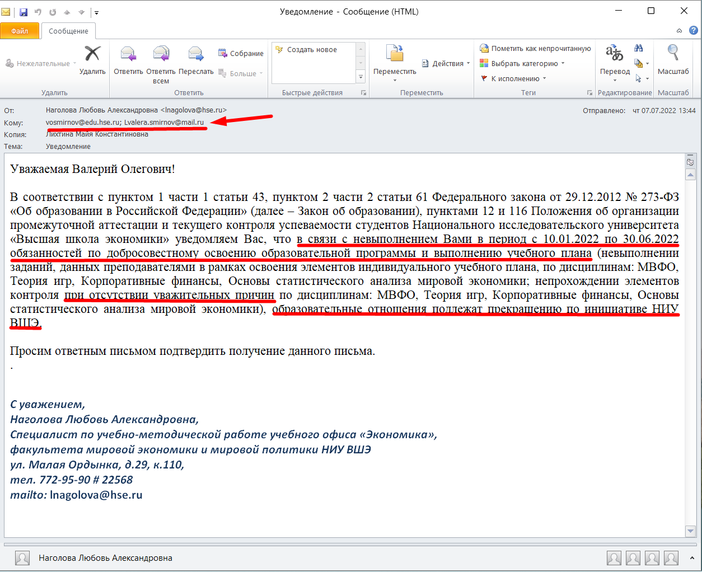Viewport: 702px width, 572px height.
Task: Expand the People Pane with chevron
Action: [x=693, y=558]
